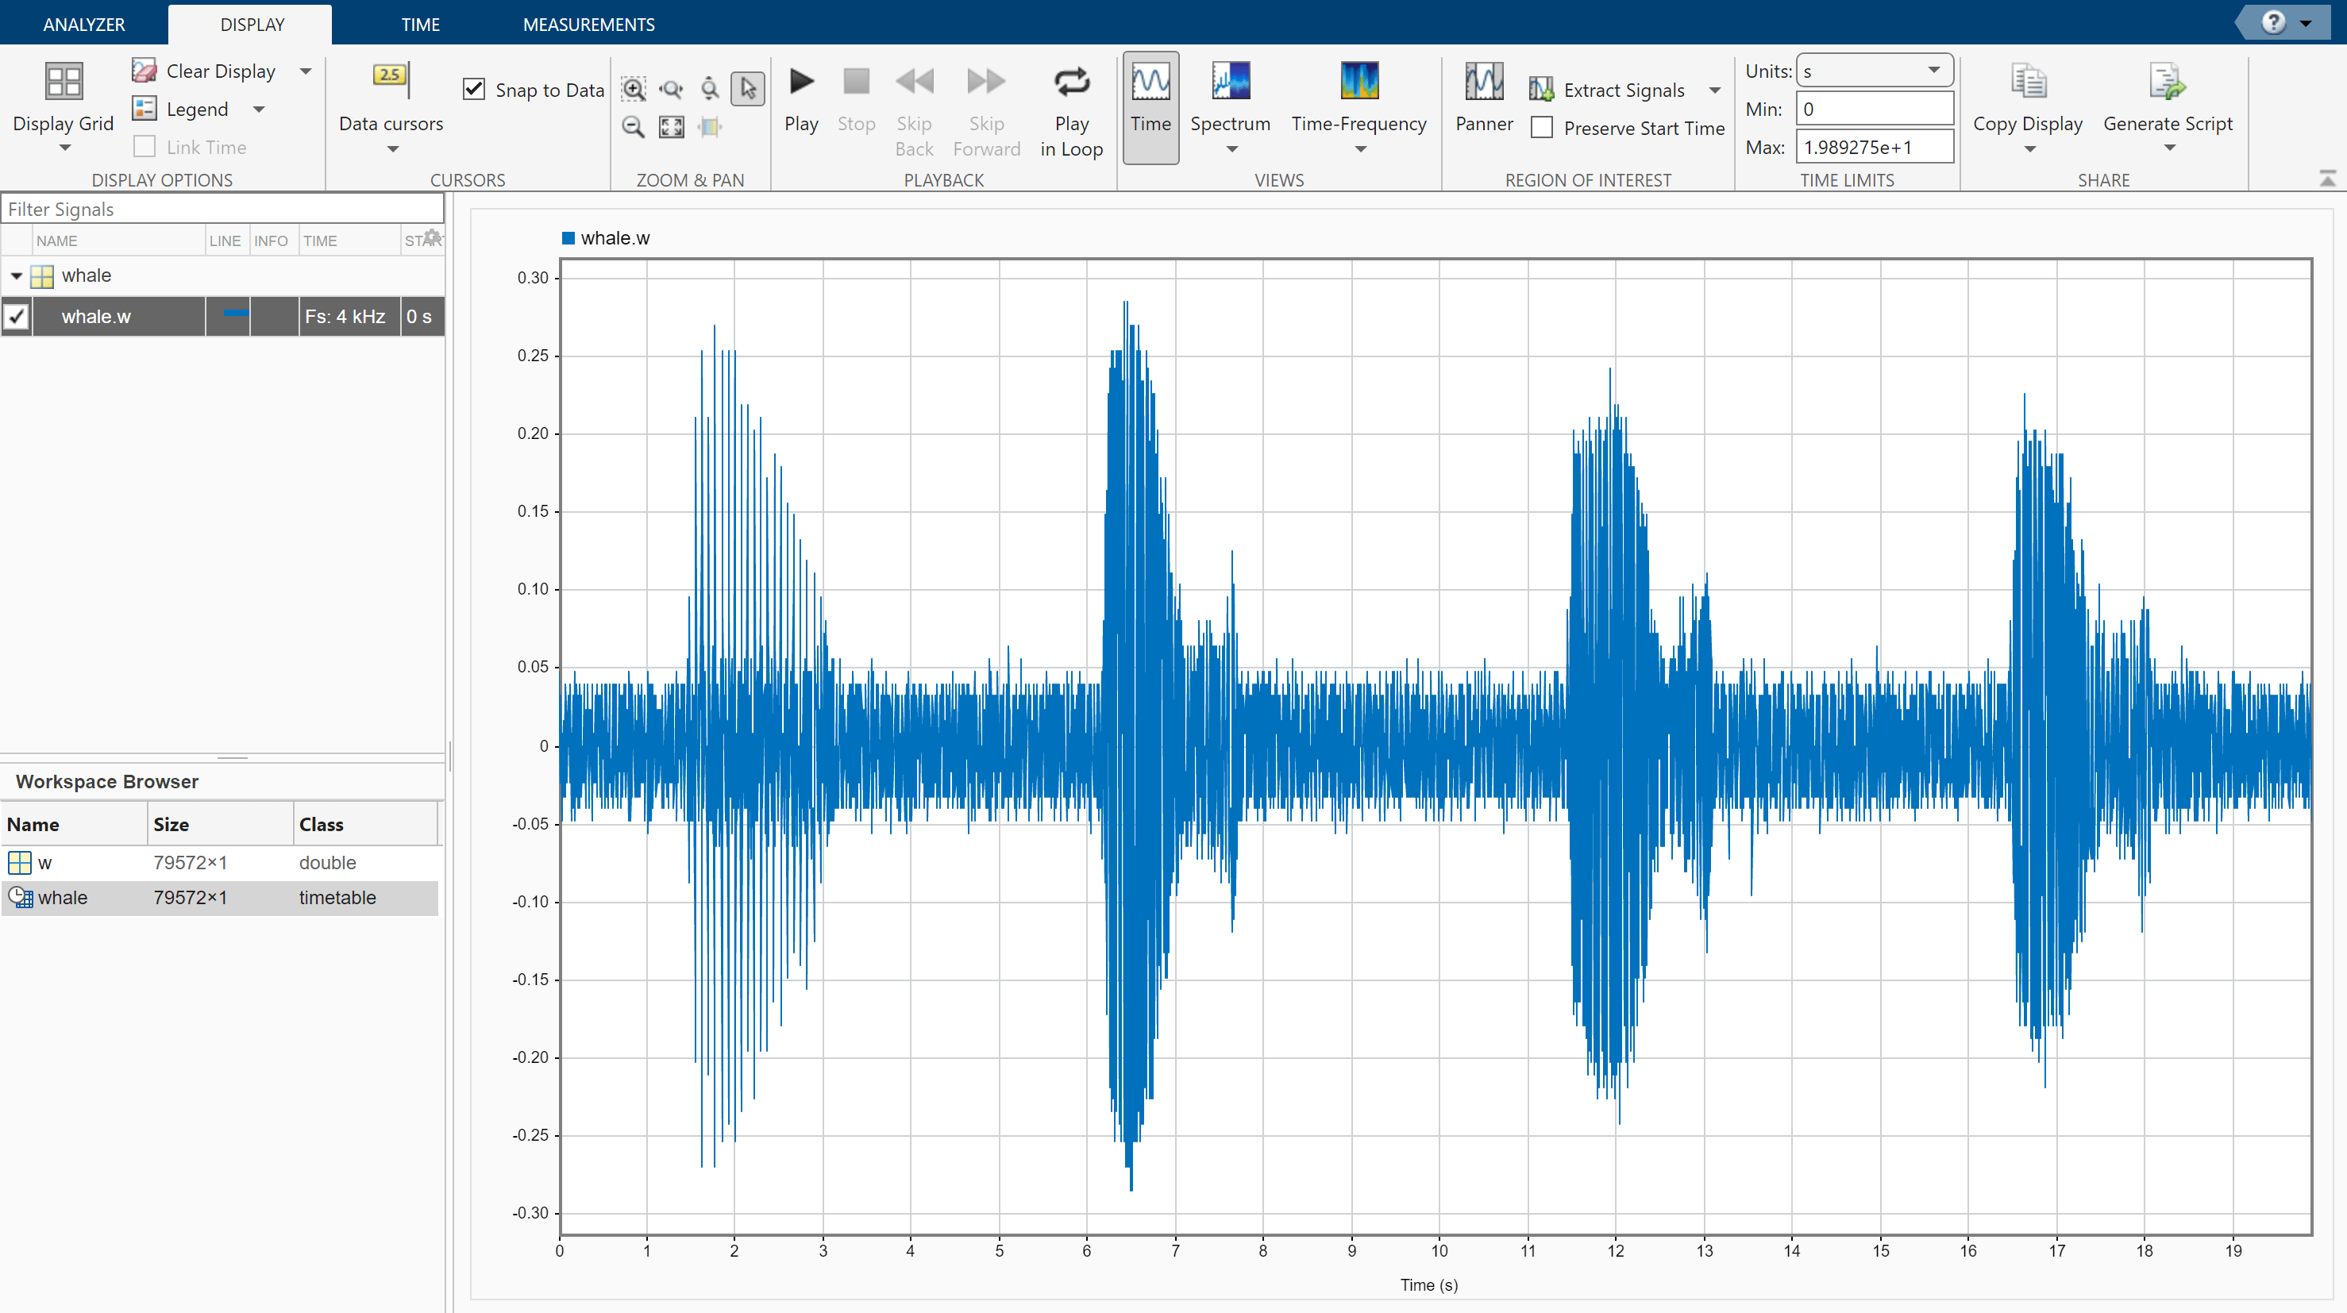2347x1313 pixels.
Task: Enable Preserve Start Time checkbox
Action: pos(1542,129)
